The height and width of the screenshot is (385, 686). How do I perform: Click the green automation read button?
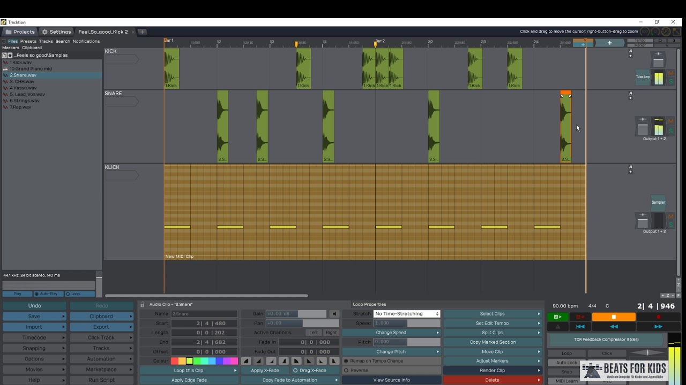pyautogui.click(x=557, y=317)
